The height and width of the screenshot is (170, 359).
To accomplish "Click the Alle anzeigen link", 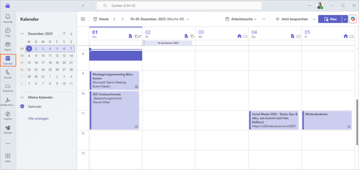I will pos(38,119).
